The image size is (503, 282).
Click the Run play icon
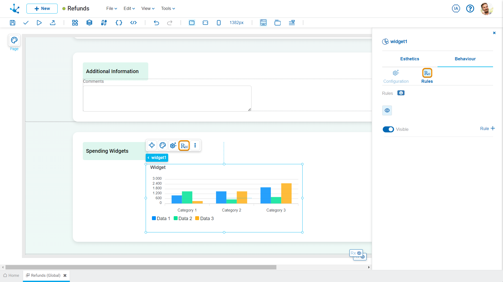39,23
